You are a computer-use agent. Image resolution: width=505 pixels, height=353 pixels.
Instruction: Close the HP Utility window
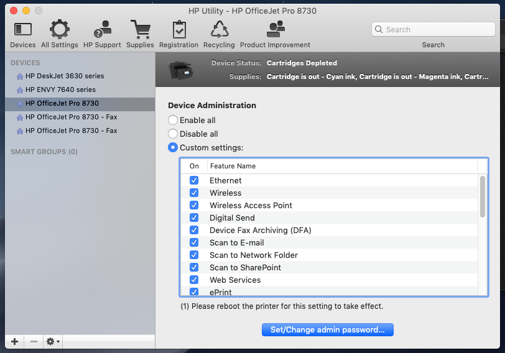point(14,11)
